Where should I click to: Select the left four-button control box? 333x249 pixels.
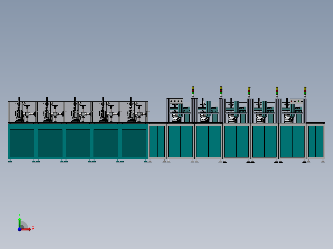[176, 101]
